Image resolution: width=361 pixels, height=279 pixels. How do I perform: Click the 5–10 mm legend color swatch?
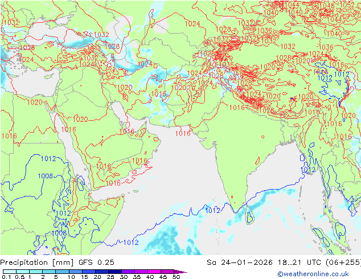(62, 272)
